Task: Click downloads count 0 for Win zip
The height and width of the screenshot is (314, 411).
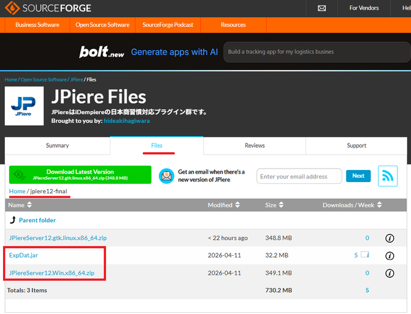Action: (367, 273)
